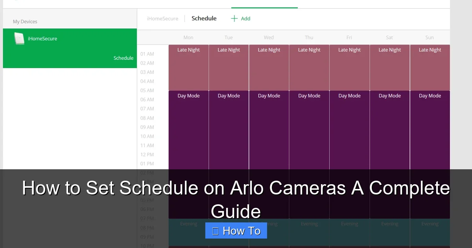Viewport: 472px width, 248px height.
Task: Click the mode icon in the How To badge
Action: pos(215,230)
